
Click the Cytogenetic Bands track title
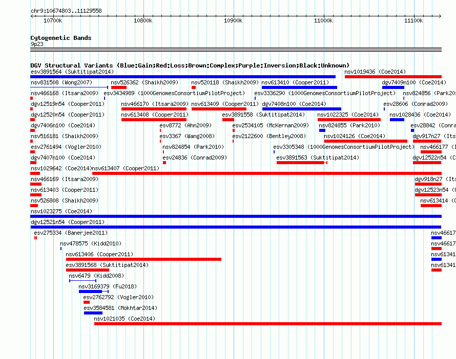pos(61,38)
